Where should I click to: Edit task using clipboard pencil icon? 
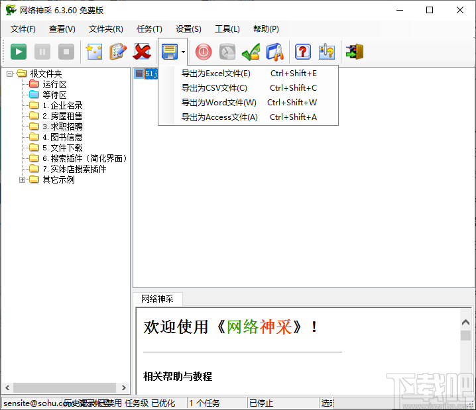pos(118,52)
